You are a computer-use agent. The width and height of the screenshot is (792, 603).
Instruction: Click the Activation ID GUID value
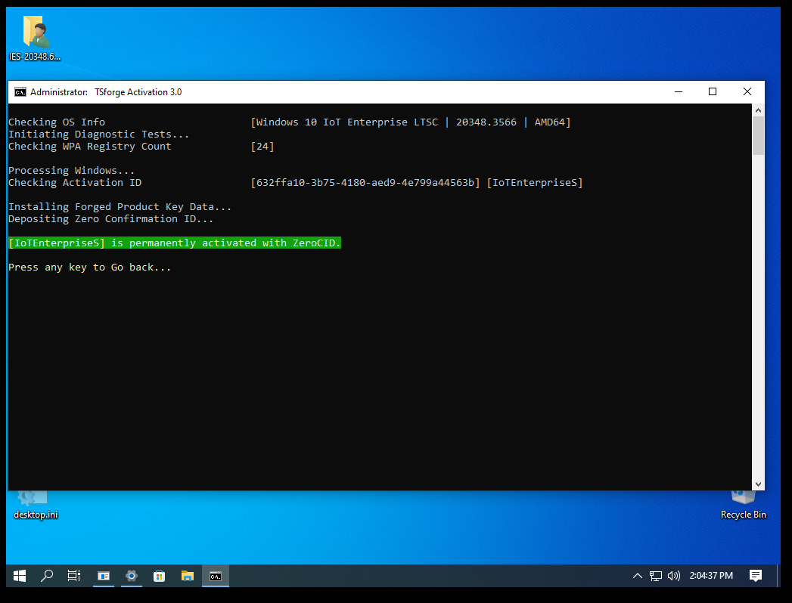[365, 183]
